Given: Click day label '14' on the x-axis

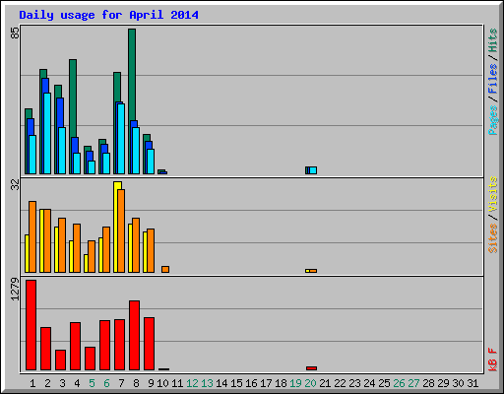Looking at the screenshot, I should click(x=221, y=383).
